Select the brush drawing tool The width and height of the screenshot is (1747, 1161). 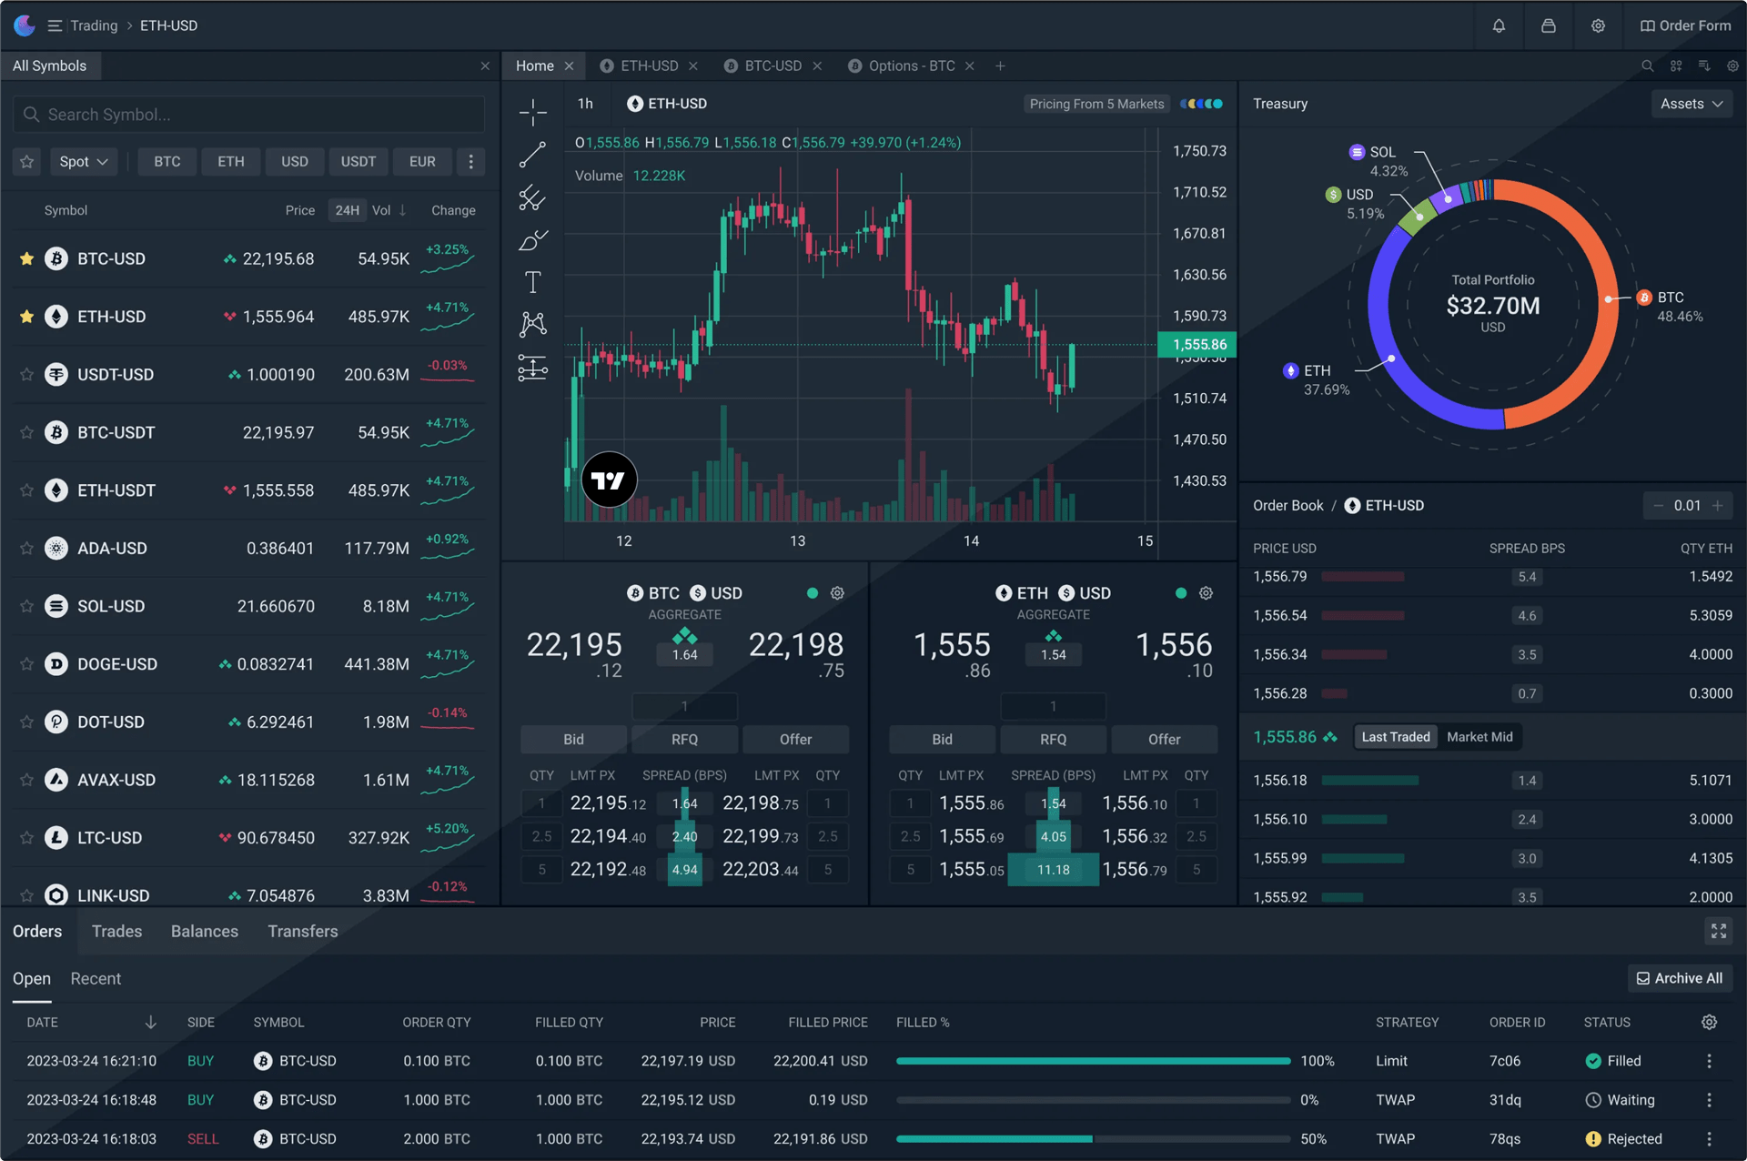[x=533, y=240]
